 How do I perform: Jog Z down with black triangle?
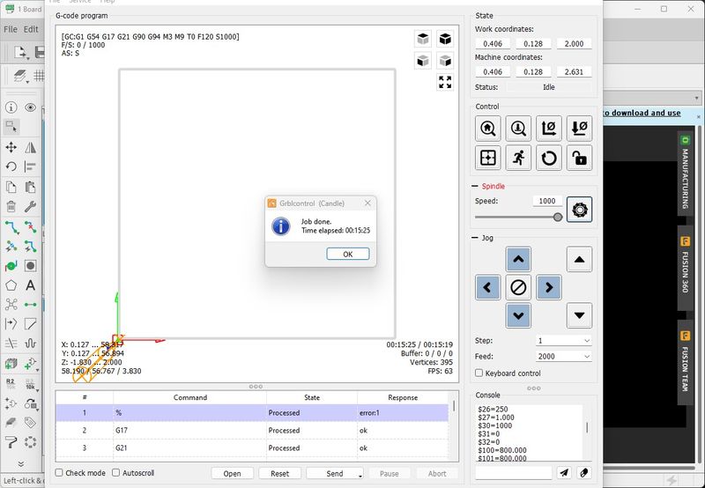tap(579, 315)
